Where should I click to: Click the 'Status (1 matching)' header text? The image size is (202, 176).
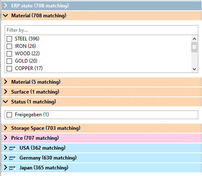point(34,102)
